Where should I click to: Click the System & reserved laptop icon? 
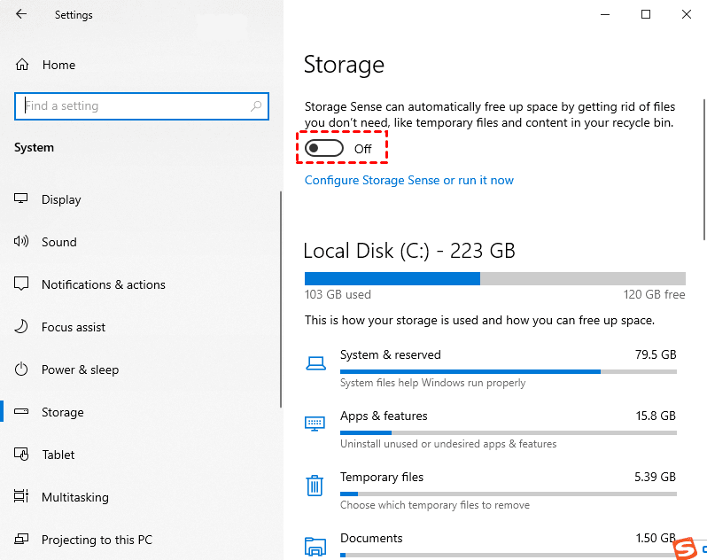(x=315, y=362)
